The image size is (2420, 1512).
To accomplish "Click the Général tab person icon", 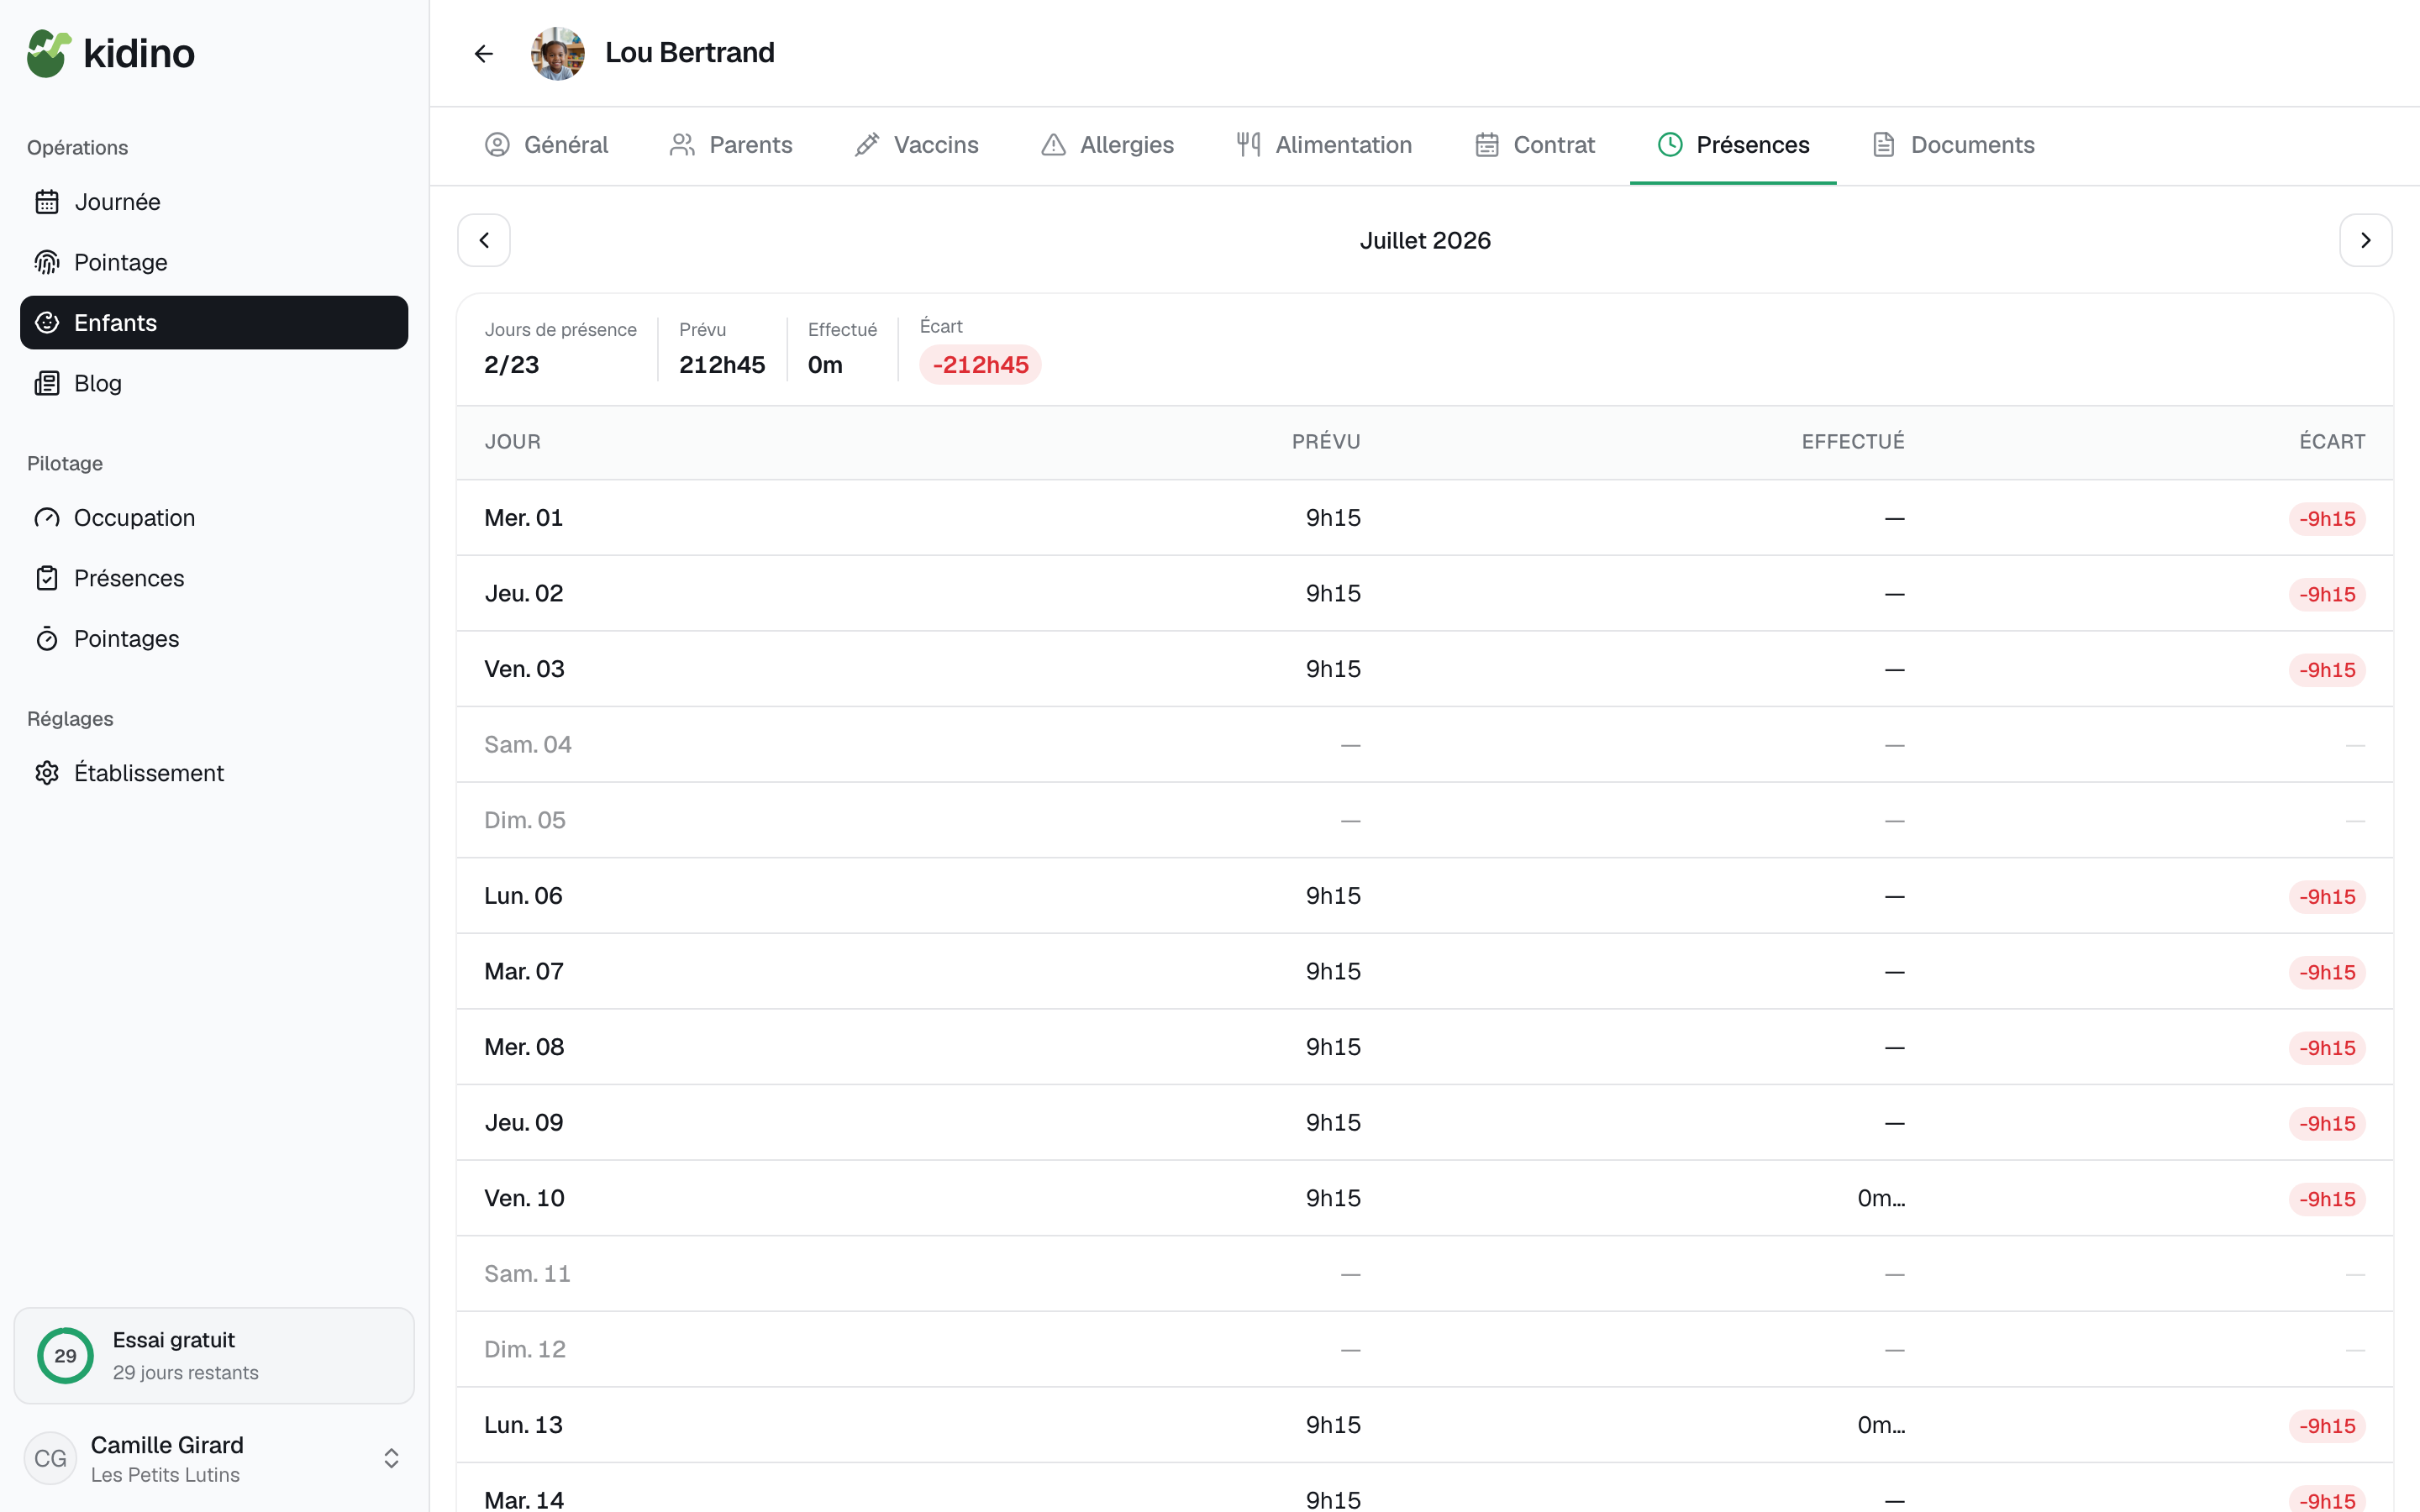I will [x=497, y=145].
